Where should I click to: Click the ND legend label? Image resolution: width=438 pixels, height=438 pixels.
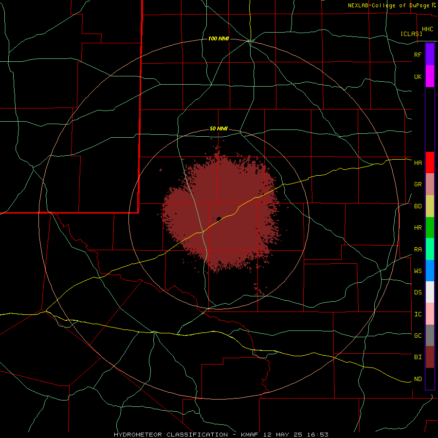(x=418, y=379)
